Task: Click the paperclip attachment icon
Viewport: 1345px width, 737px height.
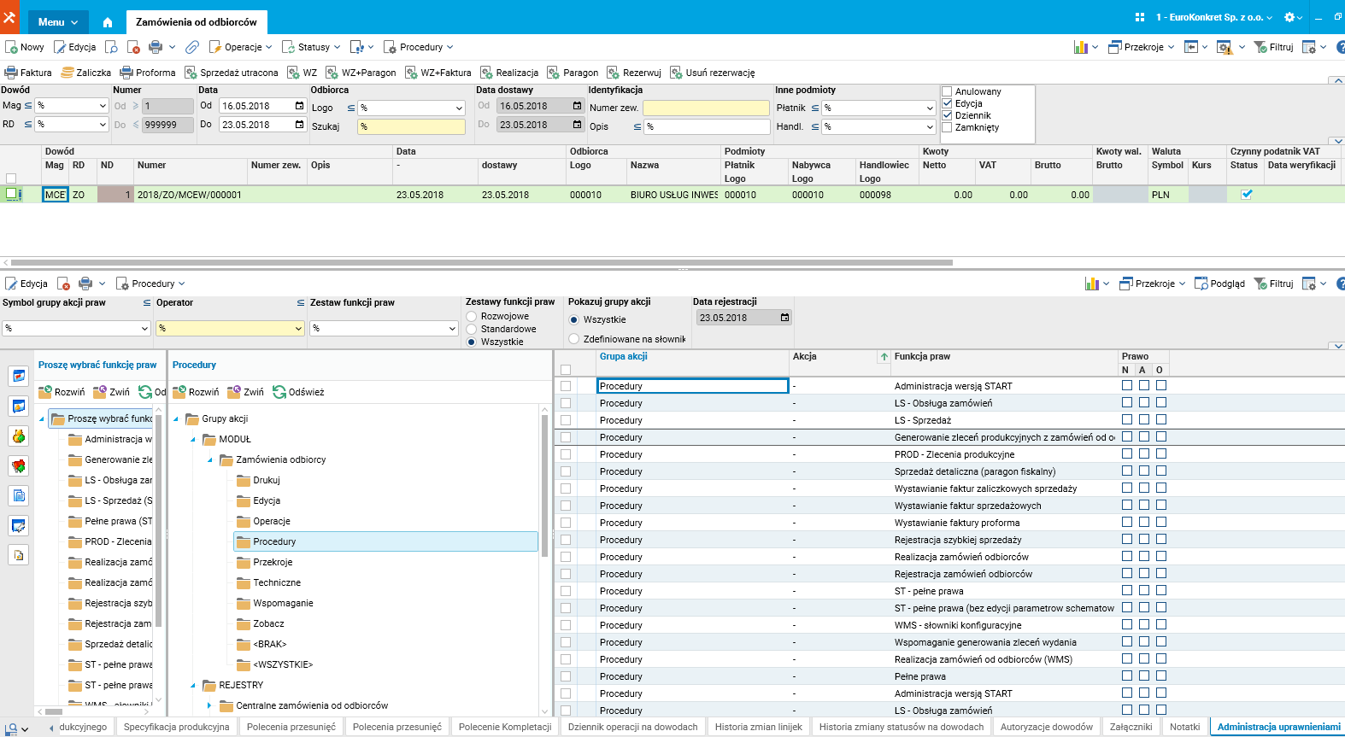Action: (192, 47)
